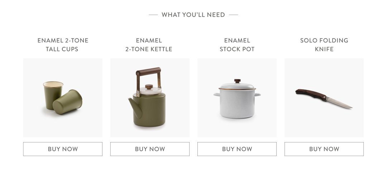Click Buy Now under the 2-Tone Kettle
Image resolution: width=387 pixels, height=171 pixels.
(150, 149)
